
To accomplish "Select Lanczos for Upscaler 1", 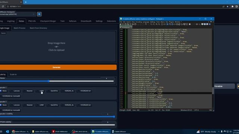I will (x=15, y=91).
